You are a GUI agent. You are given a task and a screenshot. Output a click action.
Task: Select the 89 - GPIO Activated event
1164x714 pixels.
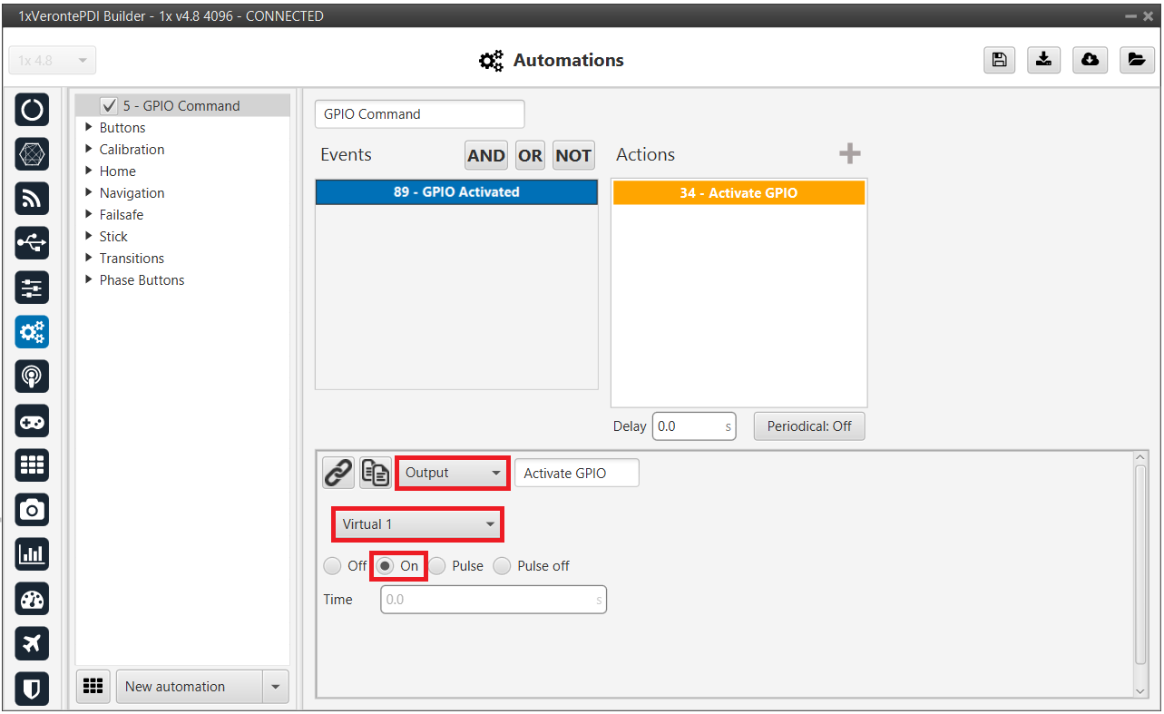click(x=456, y=192)
